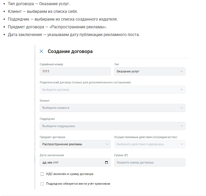The height and width of the screenshot is (196, 206).
Task: Open the calendar picker icon in date field
Action: pyautogui.click(x=106, y=163)
